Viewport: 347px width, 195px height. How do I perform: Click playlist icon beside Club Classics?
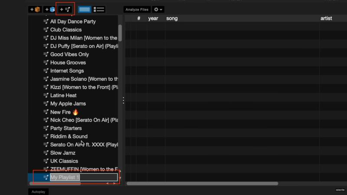(46, 30)
